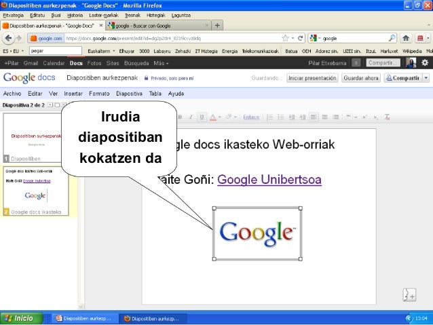Switch to the first Diapositiben aurkezp... taskbar item

point(85,319)
